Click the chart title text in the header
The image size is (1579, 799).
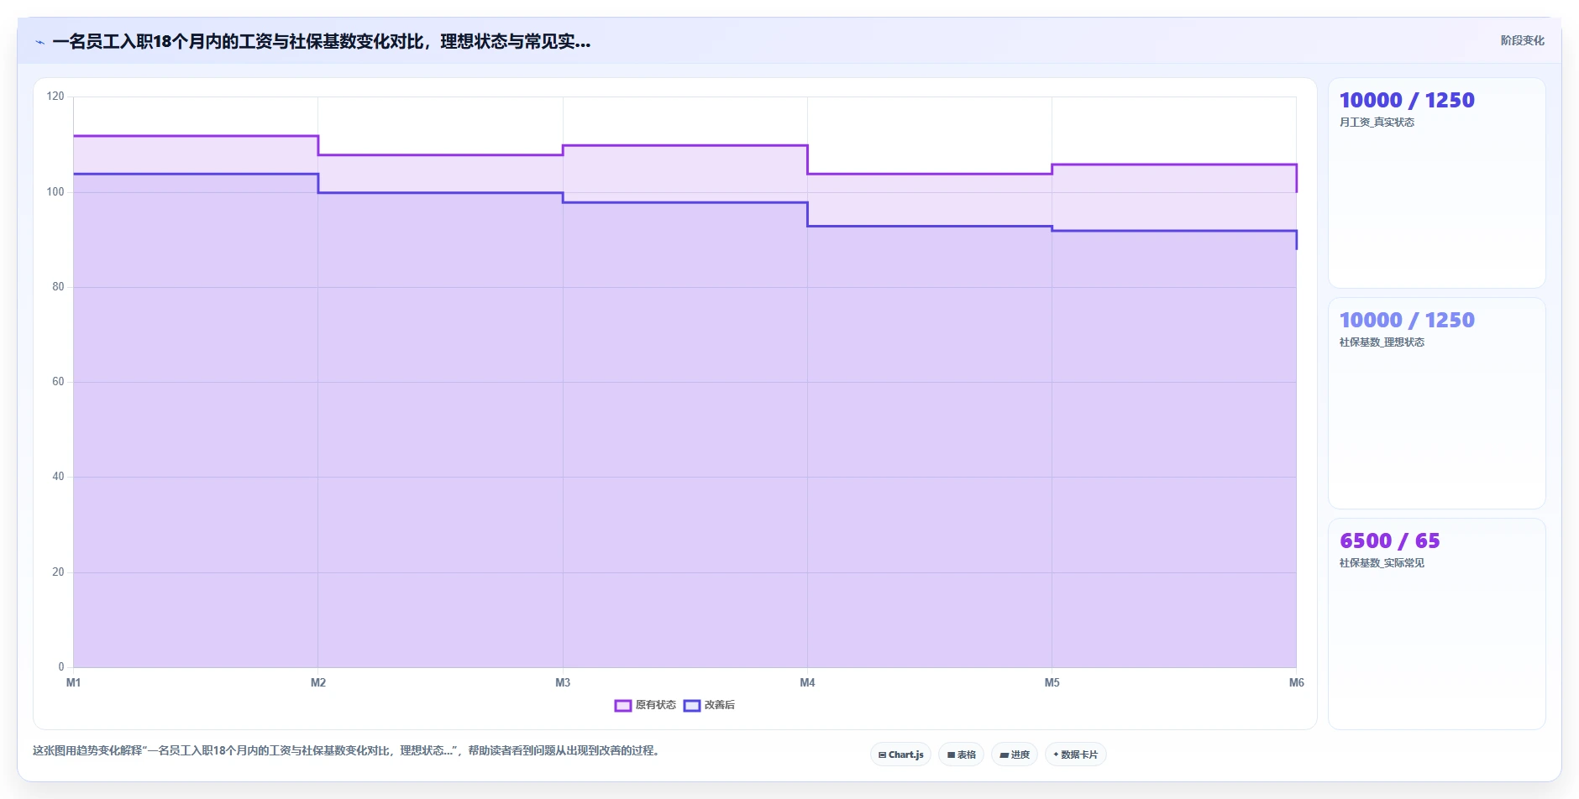(x=322, y=41)
